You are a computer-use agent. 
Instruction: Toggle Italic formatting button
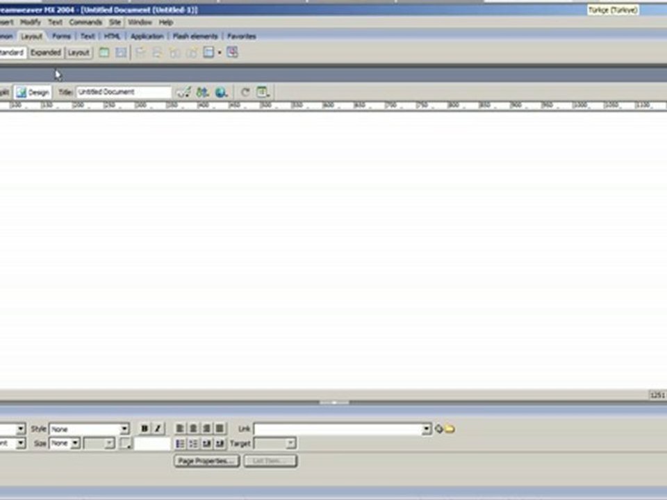pos(158,428)
